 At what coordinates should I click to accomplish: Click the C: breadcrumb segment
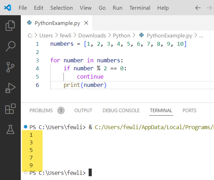coord(30,36)
